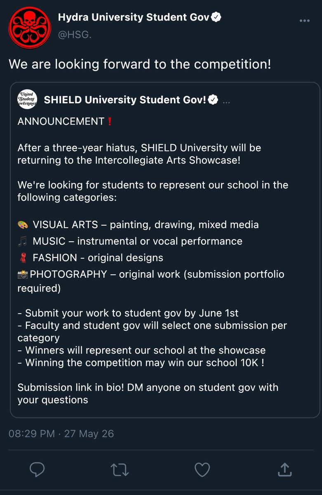Screen dimensions: 322x495
Task: Click the paint palette emoji by VISUAL ARTS
Action: 23,225
